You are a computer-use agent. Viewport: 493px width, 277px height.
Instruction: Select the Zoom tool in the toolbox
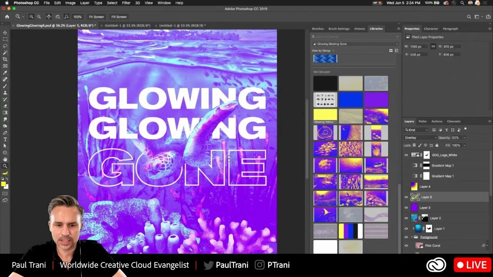click(x=5, y=166)
